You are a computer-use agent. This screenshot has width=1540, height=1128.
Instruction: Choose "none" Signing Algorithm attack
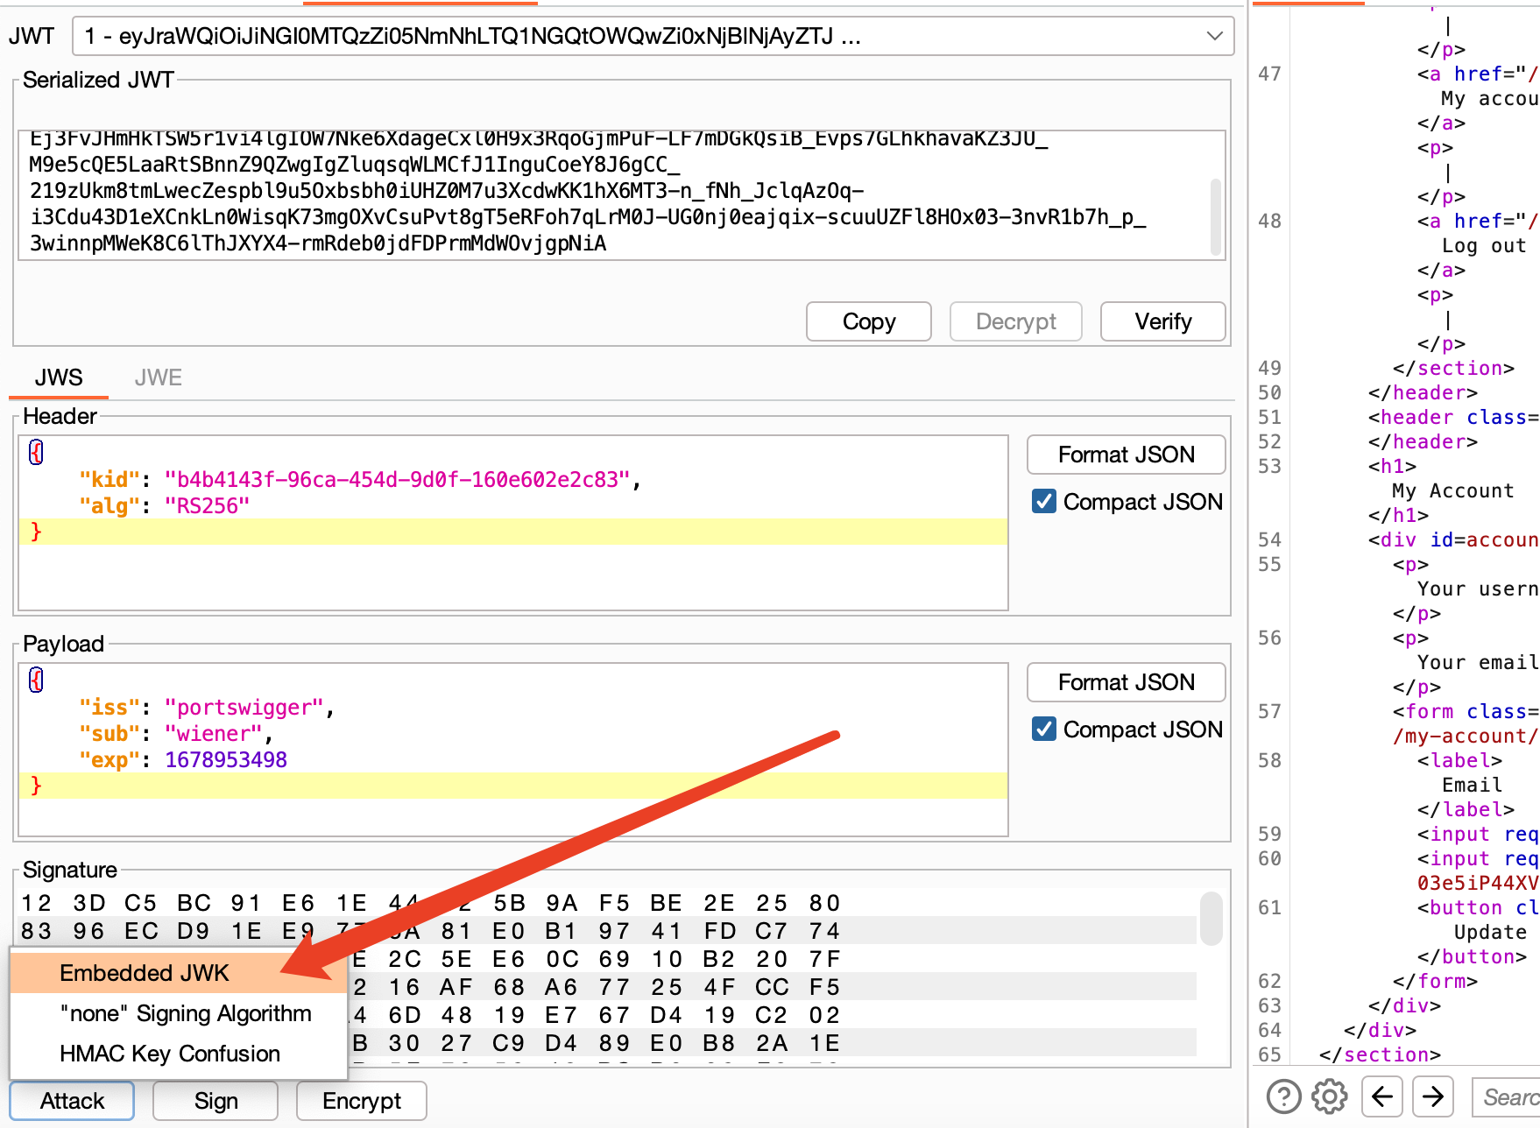tap(179, 1013)
